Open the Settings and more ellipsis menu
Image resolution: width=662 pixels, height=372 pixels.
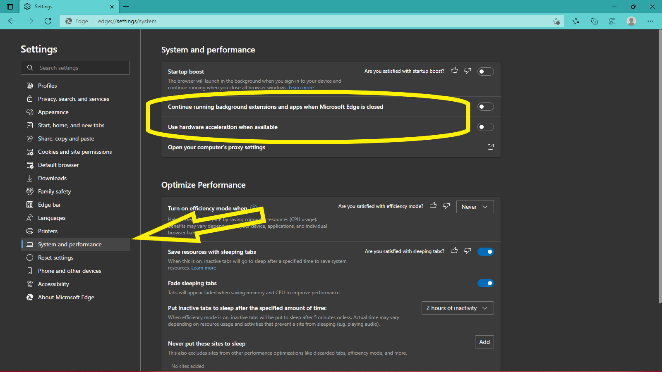point(650,21)
